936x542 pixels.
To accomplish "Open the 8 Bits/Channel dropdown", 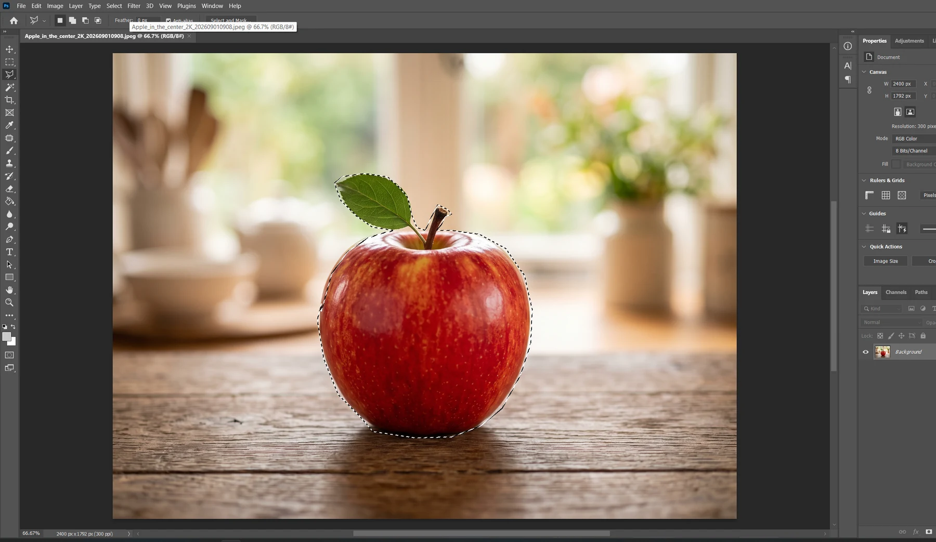I will (x=914, y=151).
